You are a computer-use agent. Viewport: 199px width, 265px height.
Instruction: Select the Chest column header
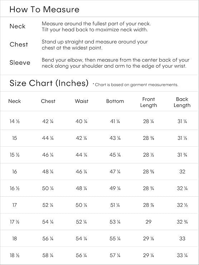48,101
